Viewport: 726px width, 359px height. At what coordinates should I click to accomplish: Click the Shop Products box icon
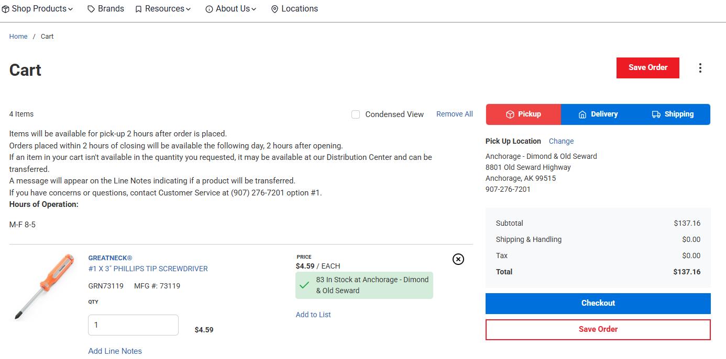tap(5, 9)
